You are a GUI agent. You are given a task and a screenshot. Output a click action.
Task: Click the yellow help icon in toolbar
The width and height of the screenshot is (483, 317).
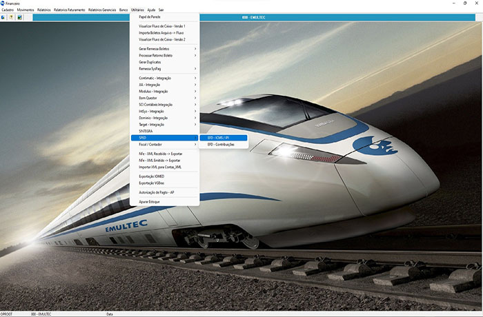pos(12,17)
